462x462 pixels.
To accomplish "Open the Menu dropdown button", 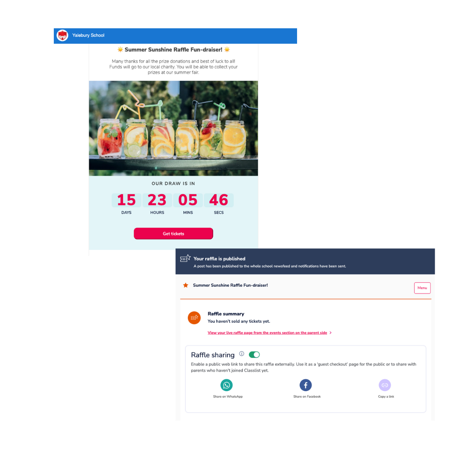I will (422, 288).
